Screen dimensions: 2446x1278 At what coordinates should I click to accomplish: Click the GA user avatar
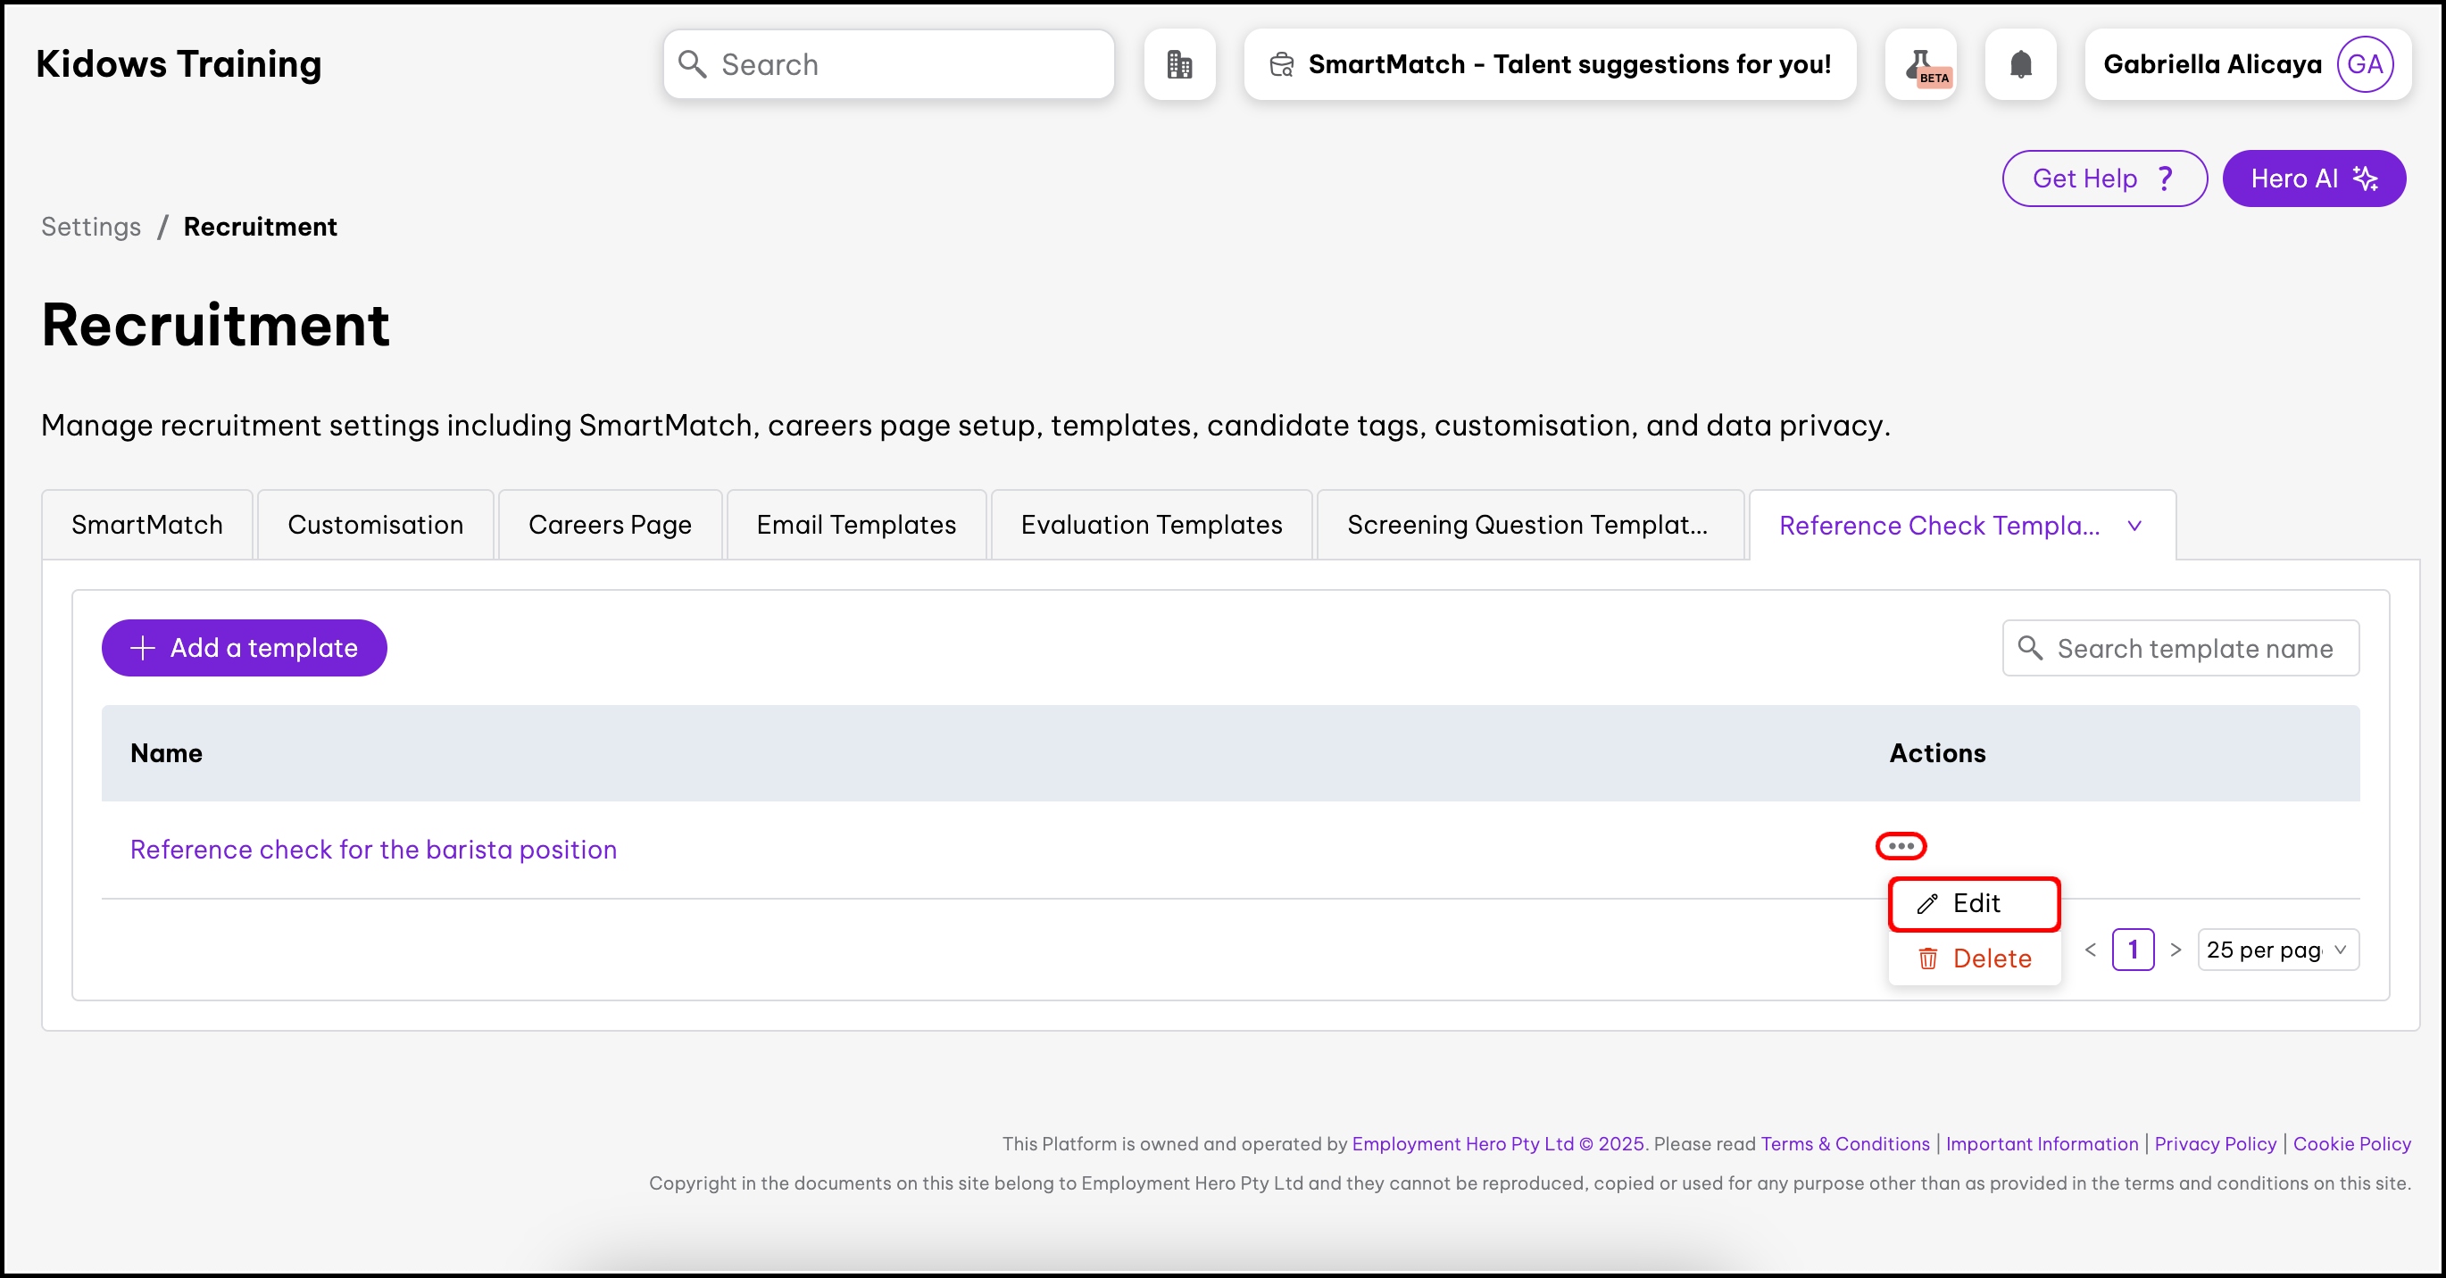[x=2365, y=64]
